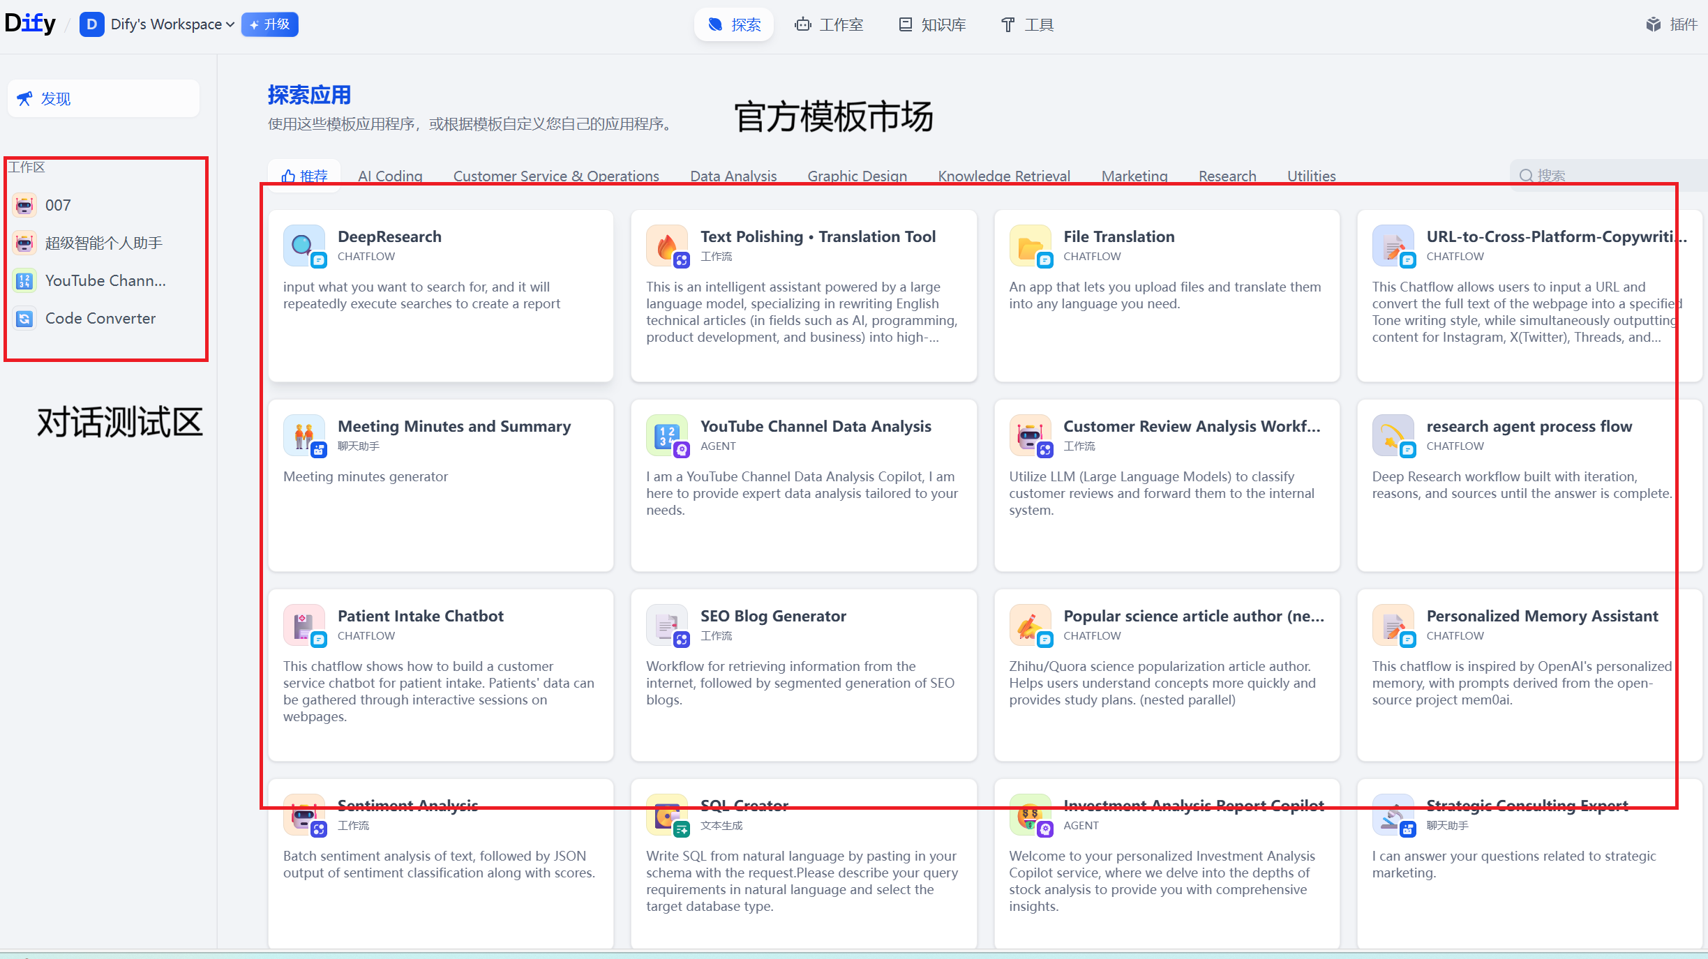Click the YouTube Channel Data Analysis icon
Image resolution: width=1708 pixels, height=959 pixels.
(666, 435)
